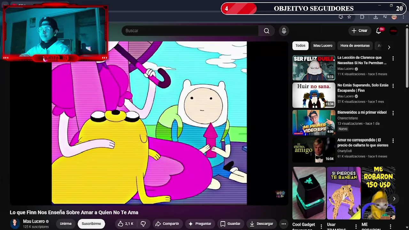Open the Cool Gadget short thumbnail
409x230 pixels.
[x=309, y=193]
